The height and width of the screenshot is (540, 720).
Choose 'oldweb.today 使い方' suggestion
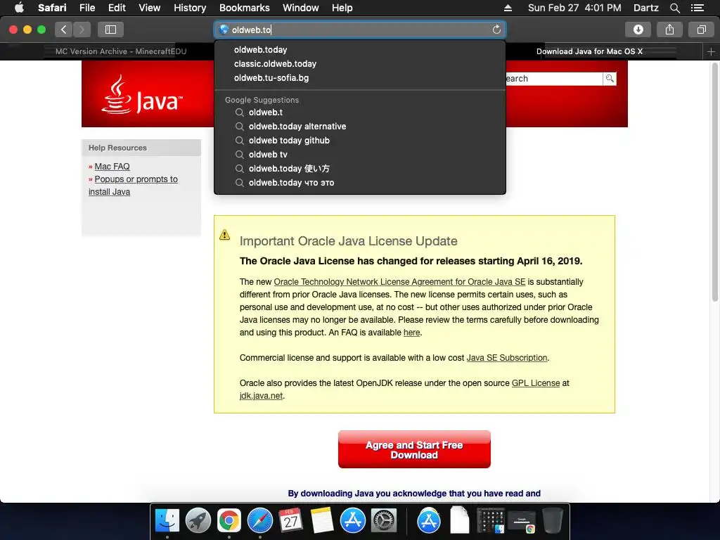pos(360,169)
